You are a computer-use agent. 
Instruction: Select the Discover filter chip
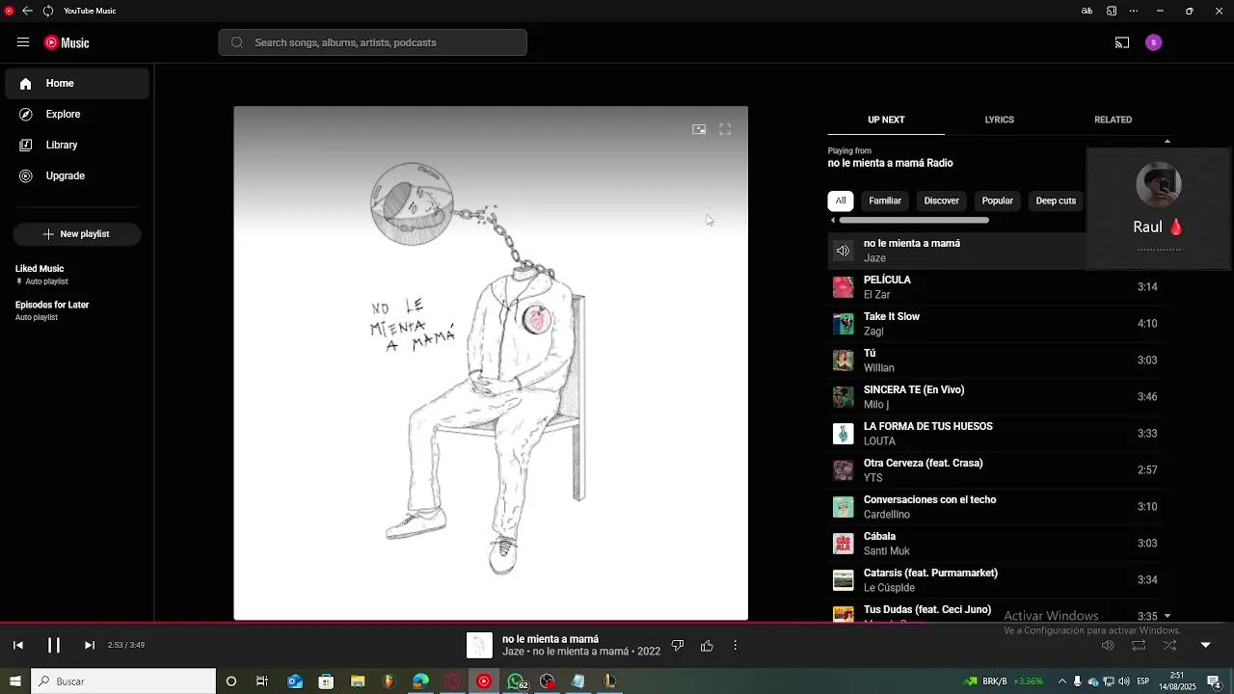942,200
